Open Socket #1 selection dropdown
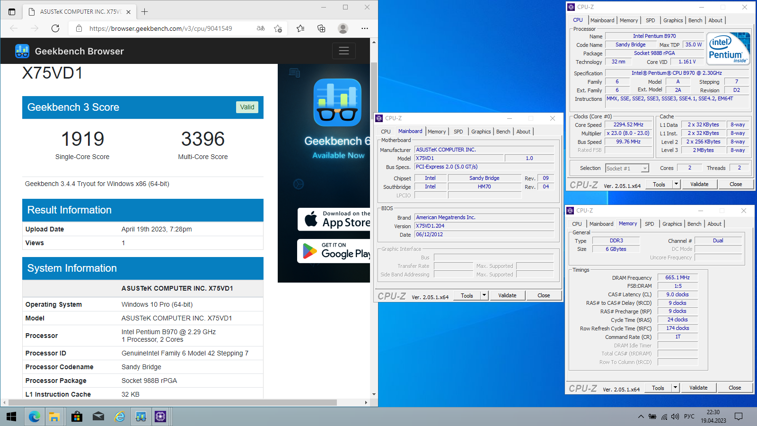 tap(627, 169)
